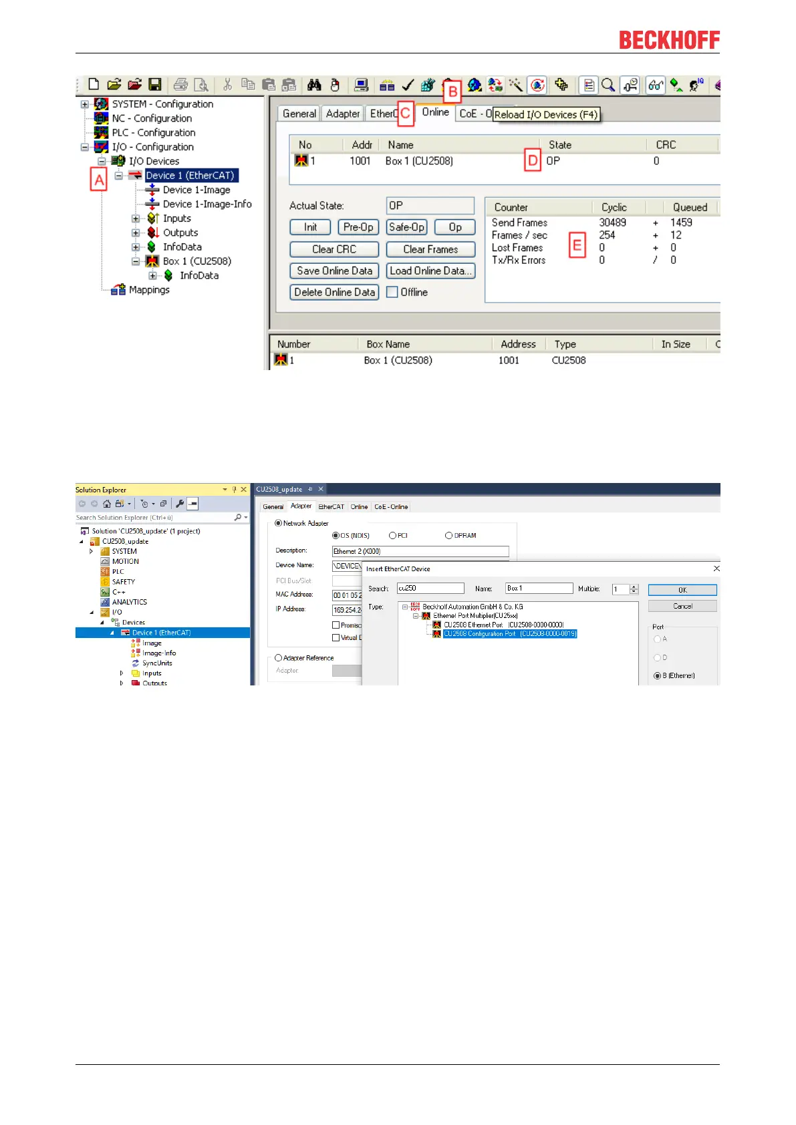The image size is (796, 1125).
Task: Expand the Inputs node in System Manager
Action: pyautogui.click(x=136, y=218)
